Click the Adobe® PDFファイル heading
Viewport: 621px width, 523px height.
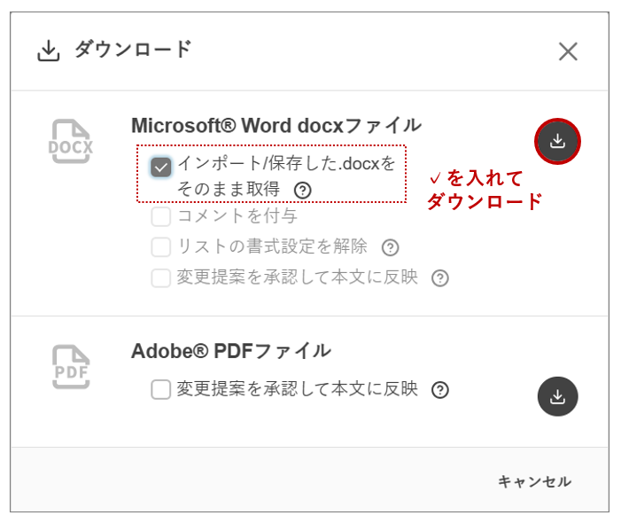230,351
